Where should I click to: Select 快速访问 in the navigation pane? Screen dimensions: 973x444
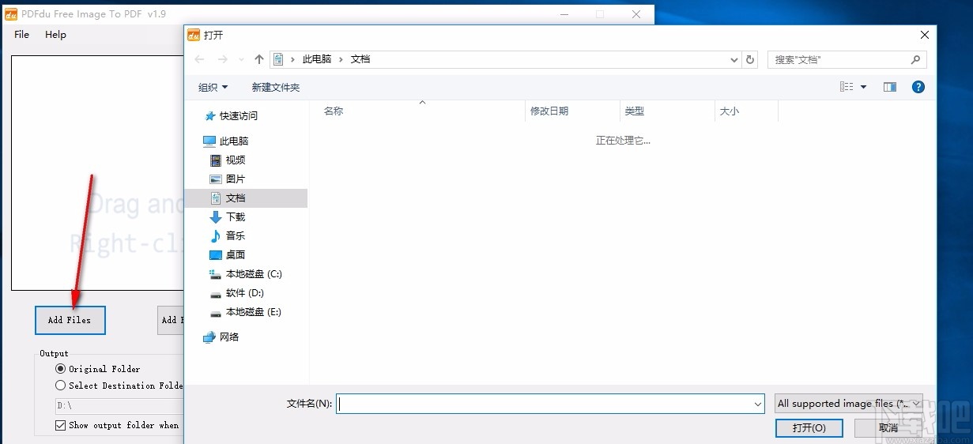239,115
